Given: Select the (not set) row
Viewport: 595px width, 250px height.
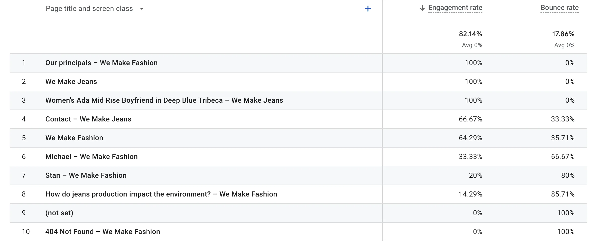Looking at the screenshot, I should 59,213.
